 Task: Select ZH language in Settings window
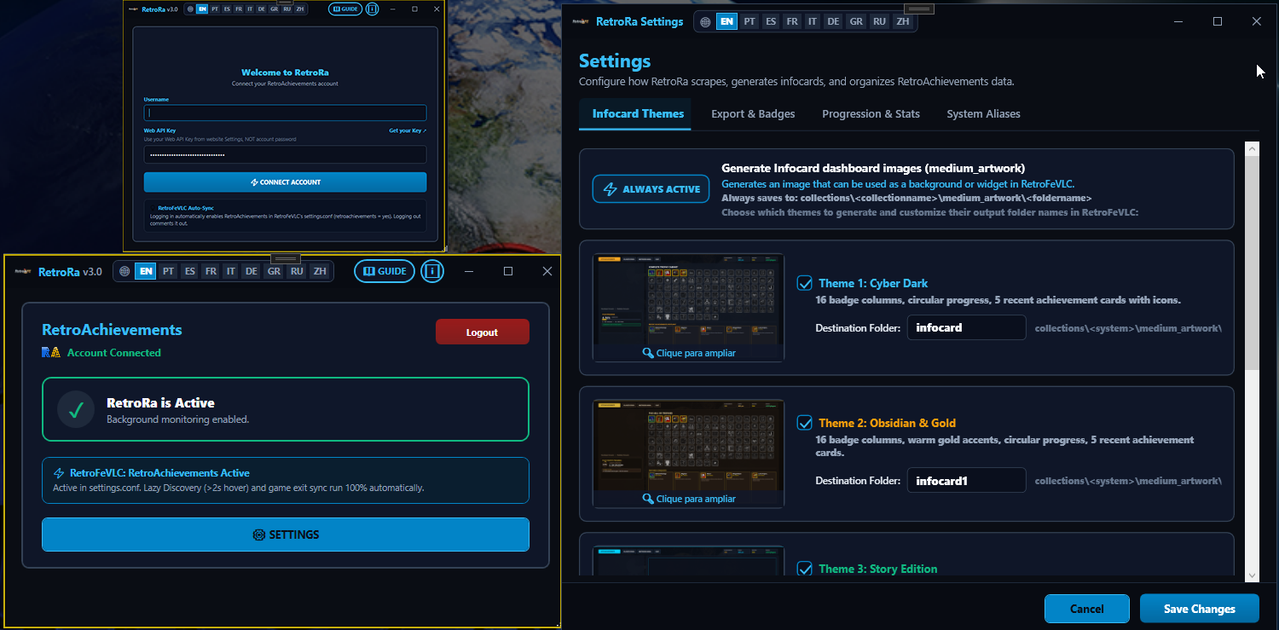tap(902, 21)
